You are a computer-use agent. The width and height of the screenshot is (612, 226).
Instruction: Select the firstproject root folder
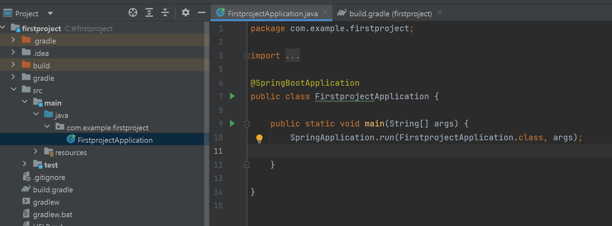tap(41, 28)
